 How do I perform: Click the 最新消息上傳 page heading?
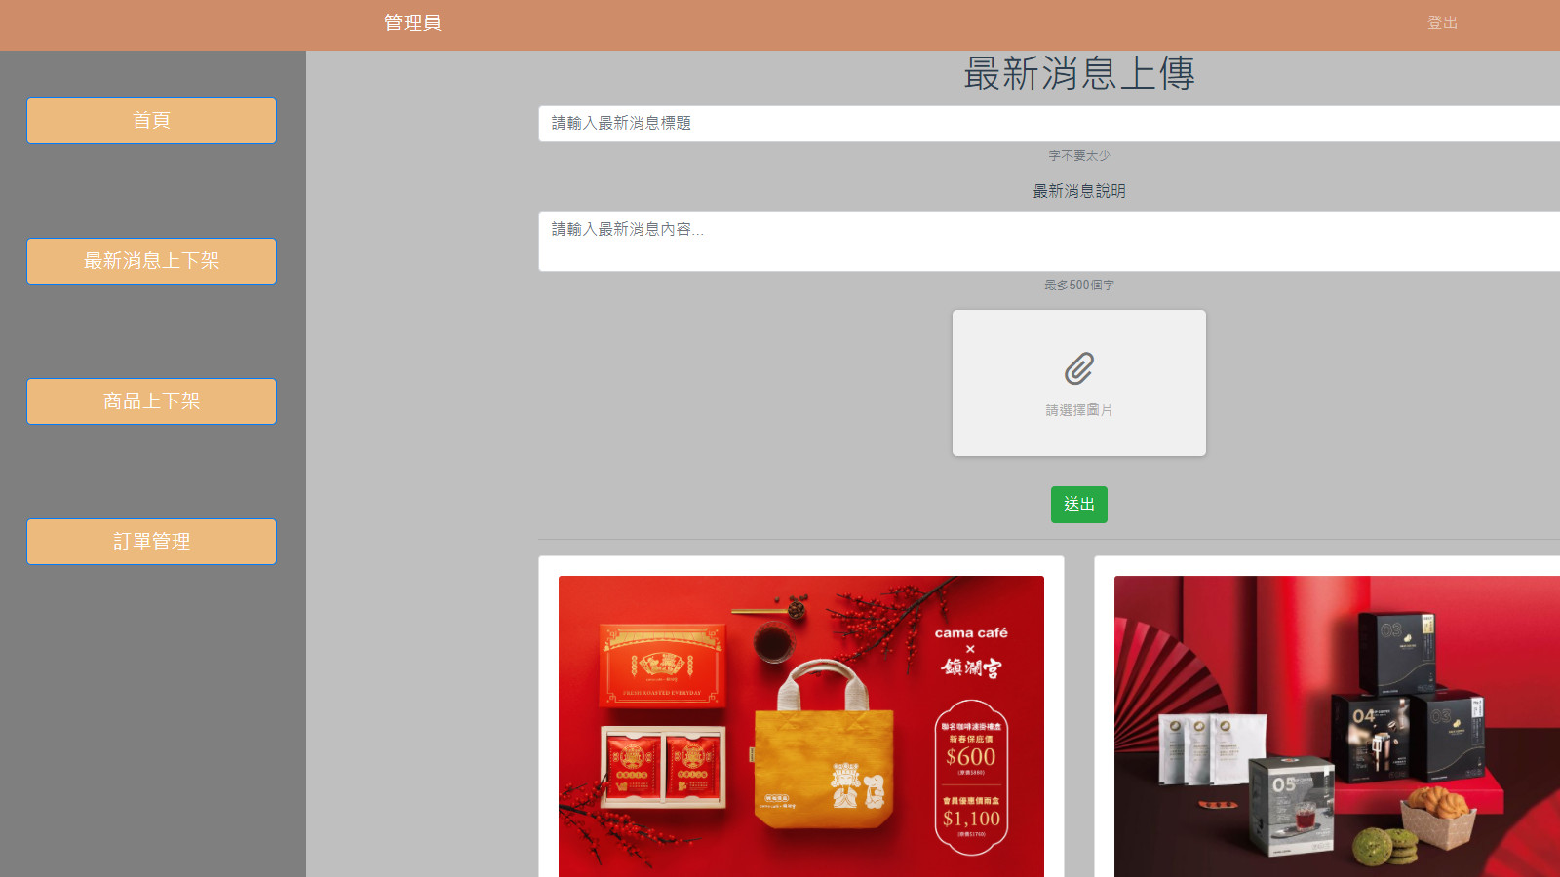point(1078,74)
